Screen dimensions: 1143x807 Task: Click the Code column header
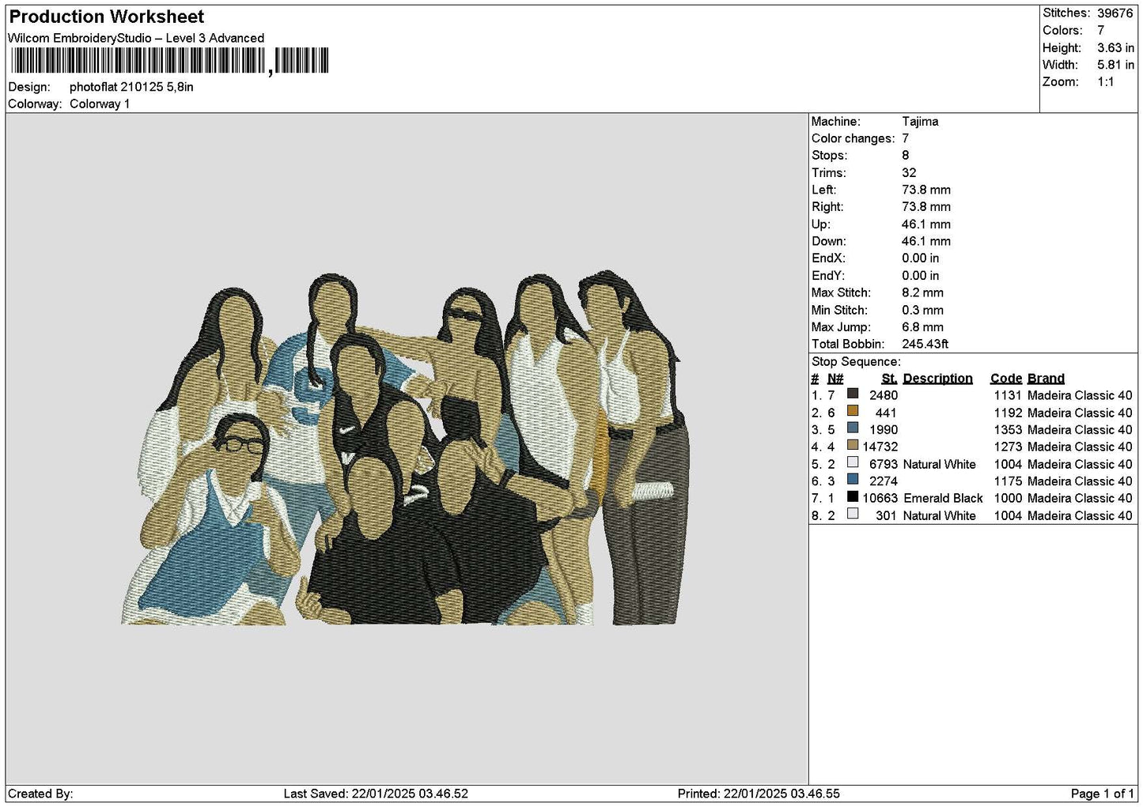(1006, 379)
